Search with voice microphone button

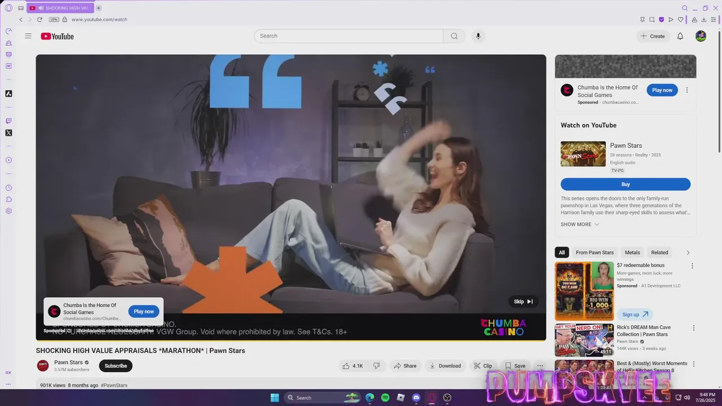478,36
